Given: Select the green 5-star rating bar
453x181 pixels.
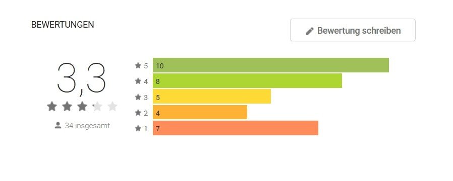Looking at the screenshot, I should click(x=271, y=65).
